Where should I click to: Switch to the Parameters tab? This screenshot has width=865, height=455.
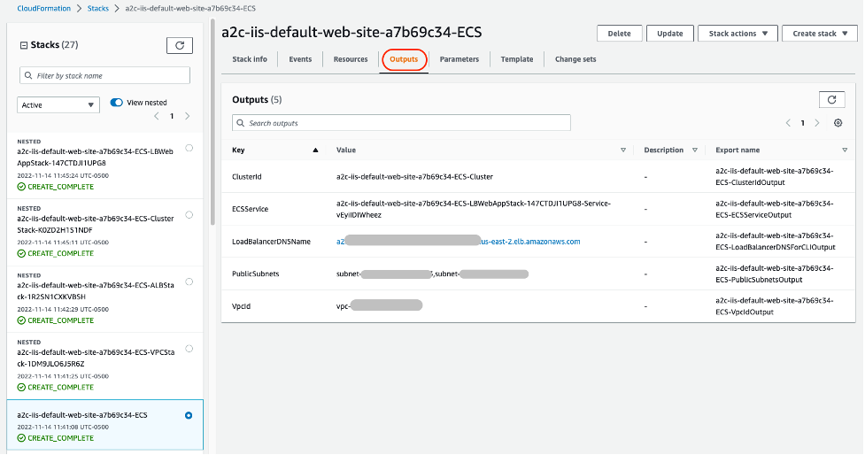(459, 59)
